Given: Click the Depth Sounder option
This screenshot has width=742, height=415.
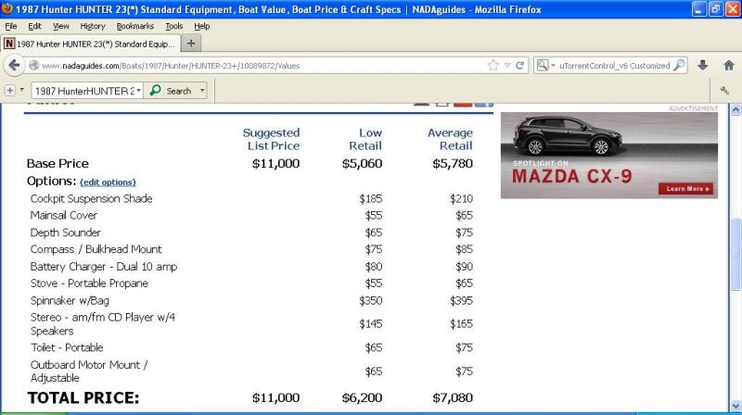Looking at the screenshot, I should (x=65, y=233).
